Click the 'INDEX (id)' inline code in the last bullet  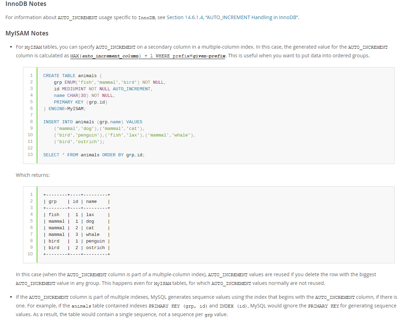[234, 306]
